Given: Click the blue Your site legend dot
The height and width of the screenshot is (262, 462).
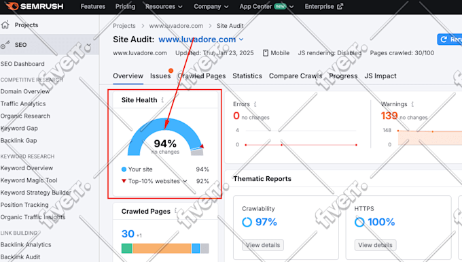Looking at the screenshot, I should click(124, 169).
